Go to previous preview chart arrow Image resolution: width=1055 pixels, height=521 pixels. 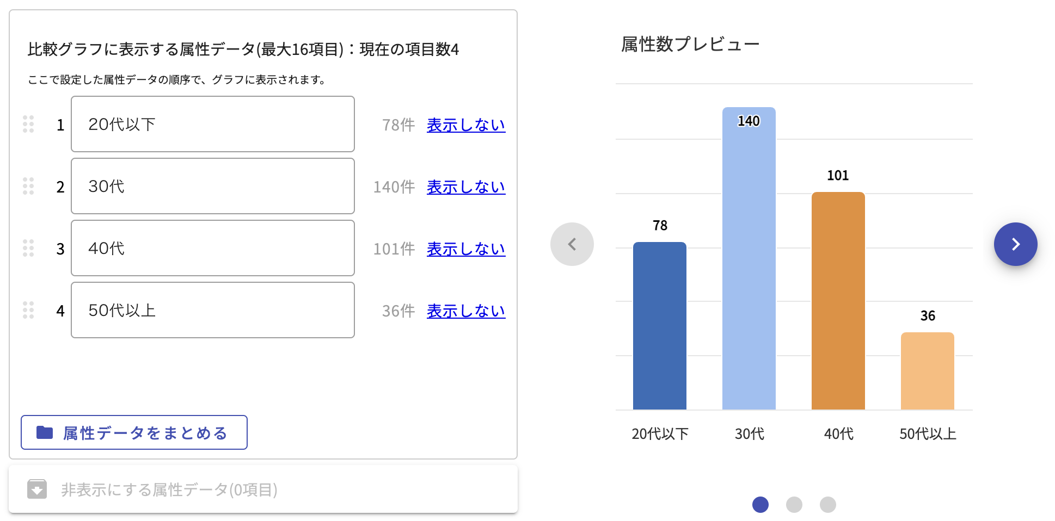click(572, 244)
